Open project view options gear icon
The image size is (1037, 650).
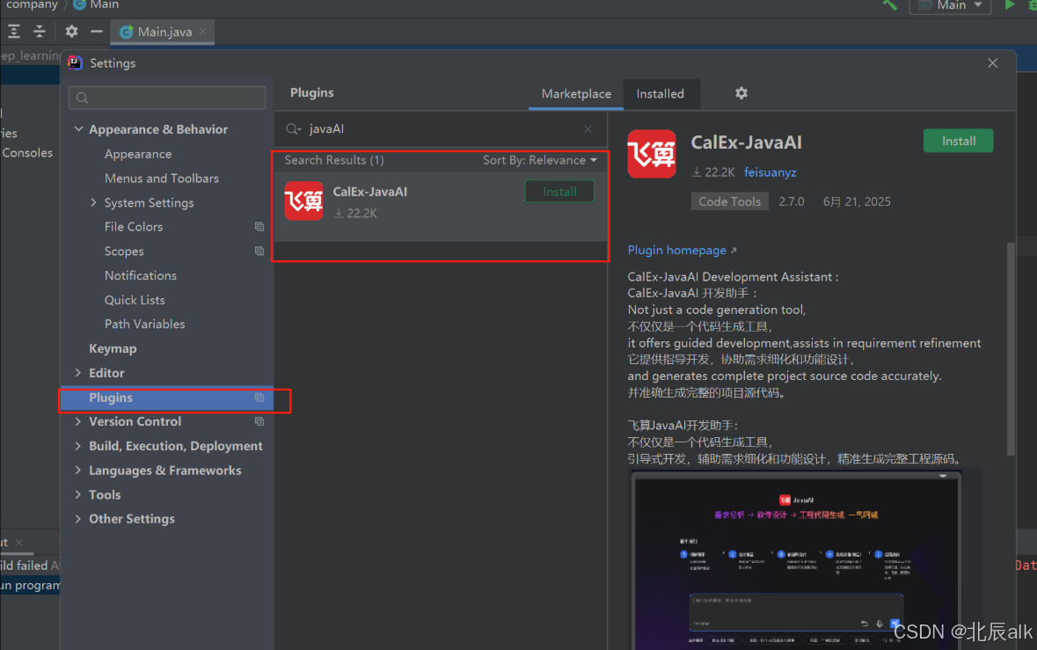click(x=71, y=31)
